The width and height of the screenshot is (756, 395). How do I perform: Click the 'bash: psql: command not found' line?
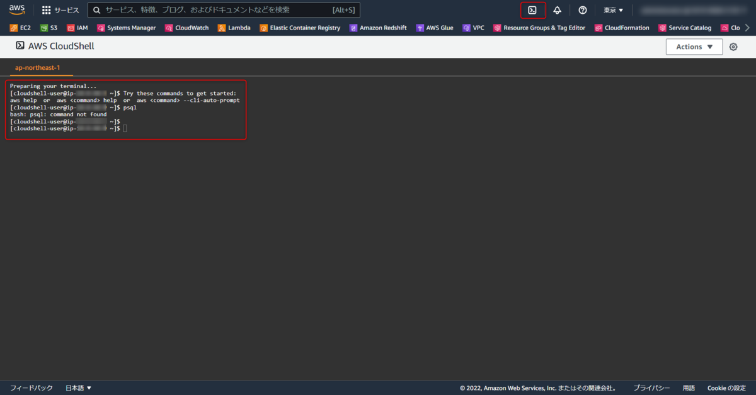click(x=59, y=114)
